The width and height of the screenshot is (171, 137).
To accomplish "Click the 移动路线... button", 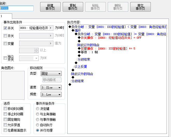I will coord(52,80).
